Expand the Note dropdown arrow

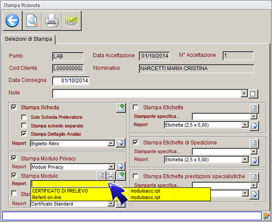click(244, 93)
